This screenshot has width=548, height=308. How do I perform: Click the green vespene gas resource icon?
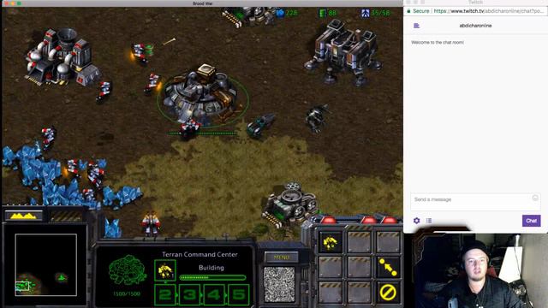point(323,14)
